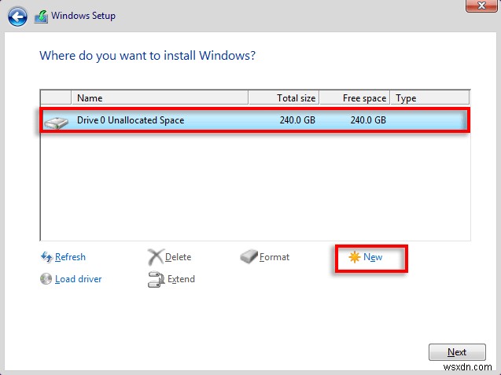This screenshot has height=375, width=501.
Task: Choose the Delete link
Action: click(x=178, y=257)
